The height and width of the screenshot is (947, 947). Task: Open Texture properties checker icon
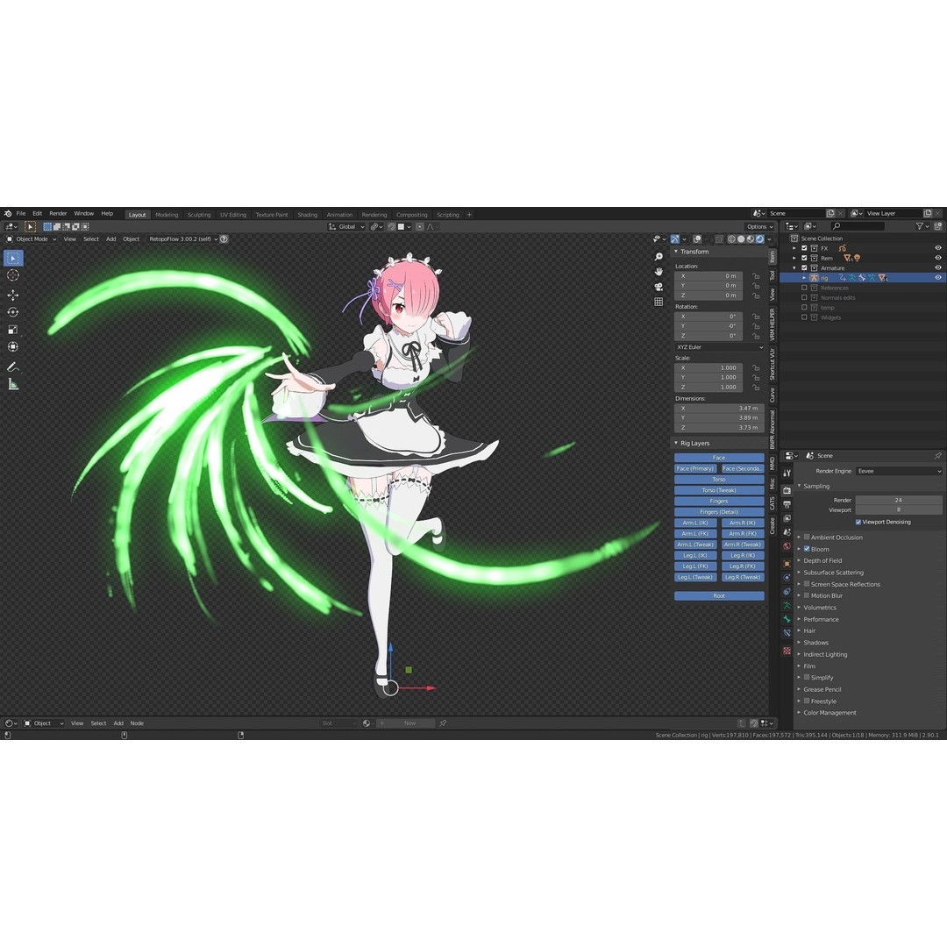[787, 651]
